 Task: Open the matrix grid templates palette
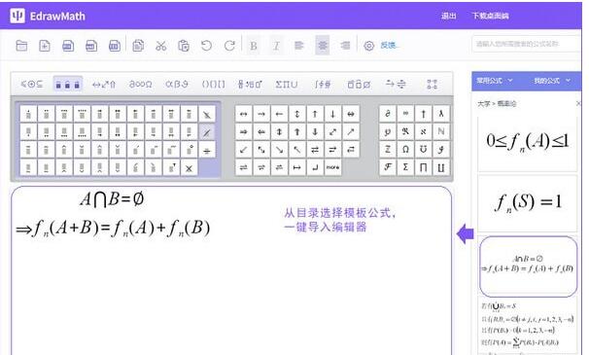(432, 85)
